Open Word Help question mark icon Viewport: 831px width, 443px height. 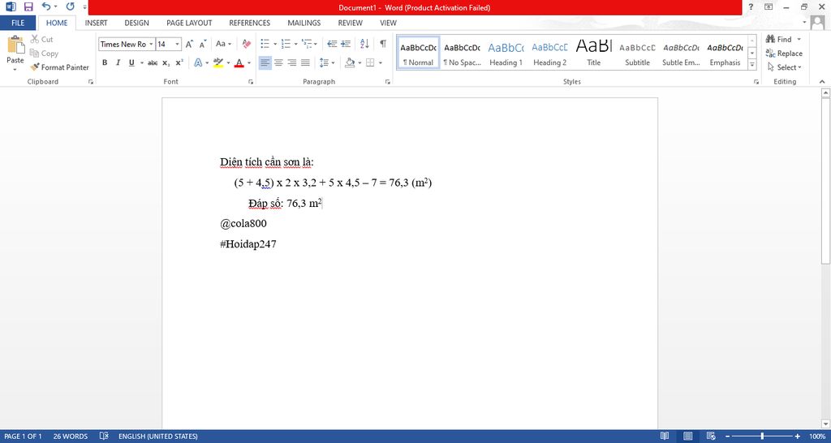pyautogui.click(x=751, y=6)
